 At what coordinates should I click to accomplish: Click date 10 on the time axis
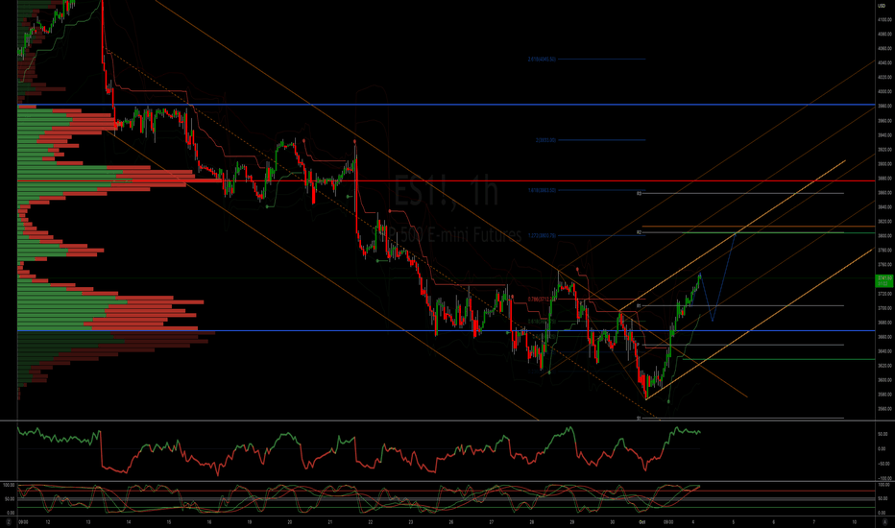855,521
